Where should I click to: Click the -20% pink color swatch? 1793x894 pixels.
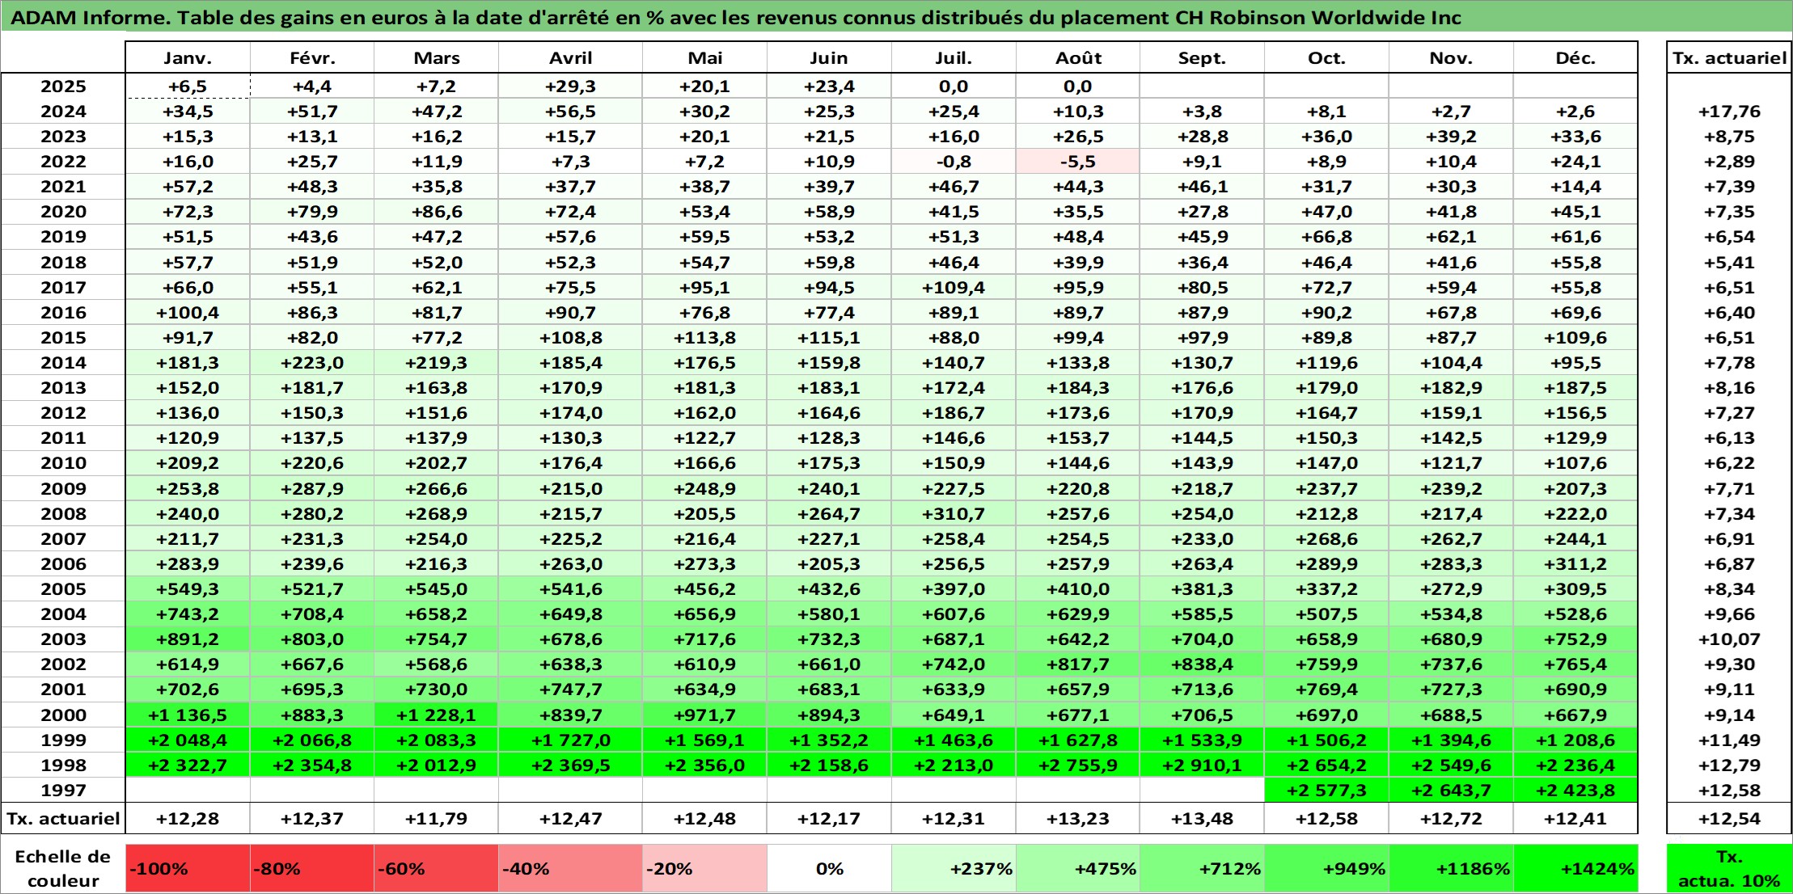tap(704, 869)
